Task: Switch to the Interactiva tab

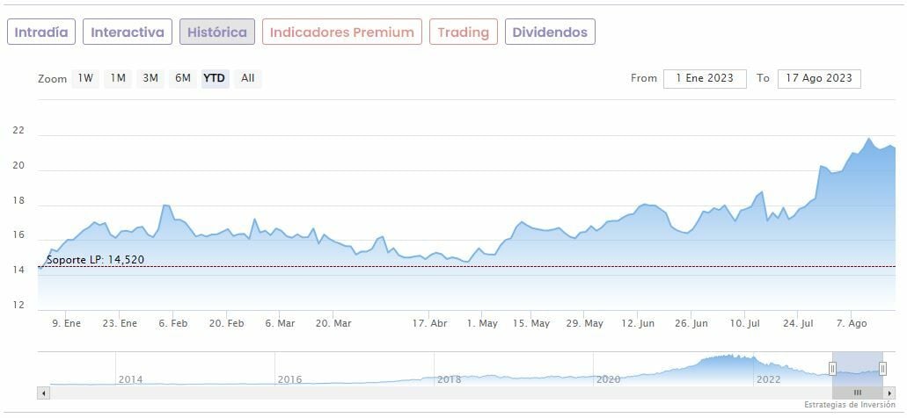Action: [x=128, y=32]
